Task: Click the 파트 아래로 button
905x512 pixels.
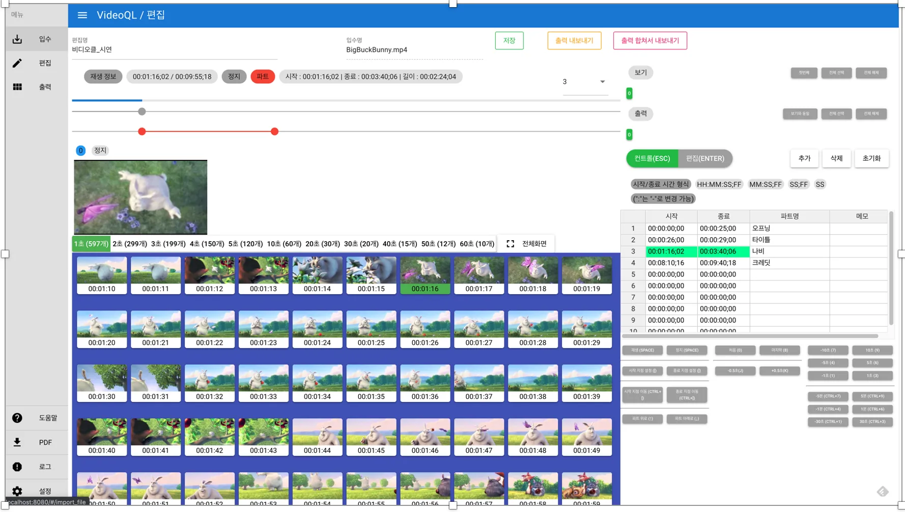Action: tap(687, 419)
